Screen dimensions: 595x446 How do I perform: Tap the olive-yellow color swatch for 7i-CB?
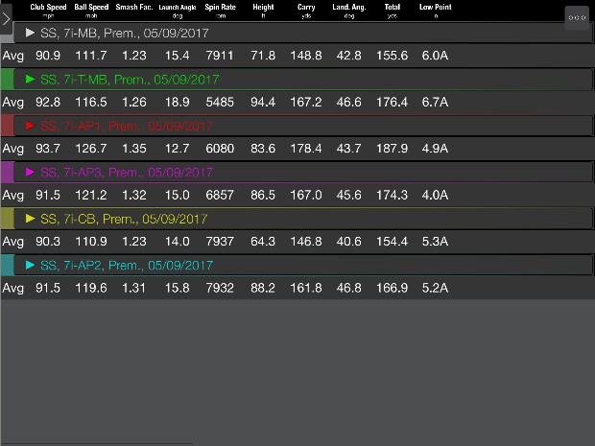coord(7,219)
